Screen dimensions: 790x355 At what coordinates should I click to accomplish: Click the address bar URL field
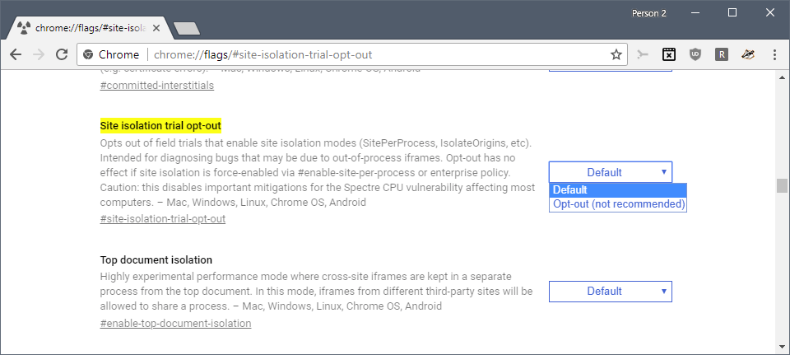(370, 54)
